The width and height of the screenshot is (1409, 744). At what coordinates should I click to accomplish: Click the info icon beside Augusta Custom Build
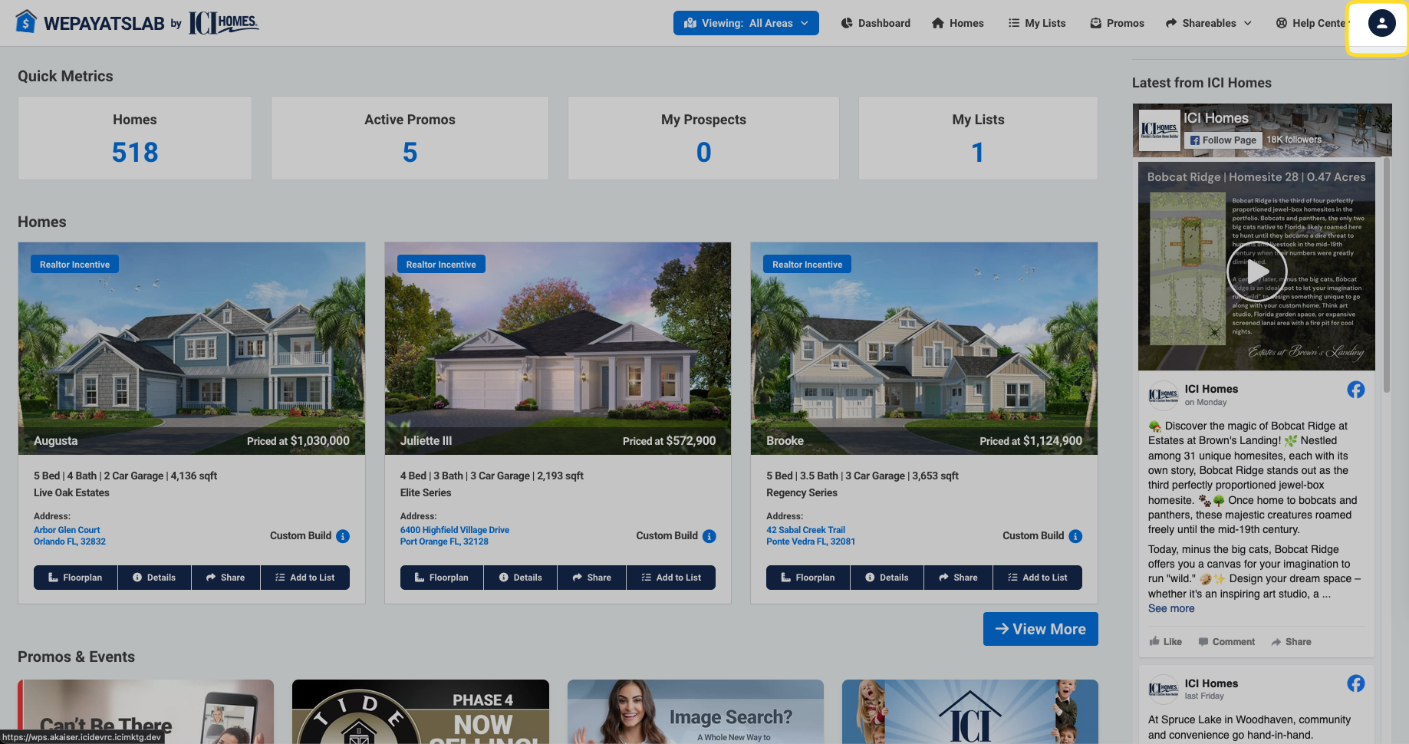343,536
